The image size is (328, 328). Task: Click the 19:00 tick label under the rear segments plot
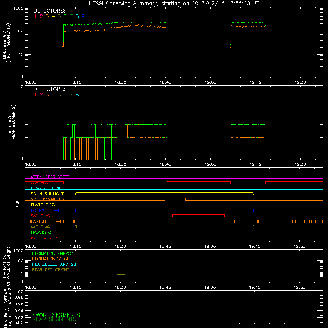(x=210, y=164)
